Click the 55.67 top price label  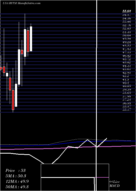tap(126, 11)
